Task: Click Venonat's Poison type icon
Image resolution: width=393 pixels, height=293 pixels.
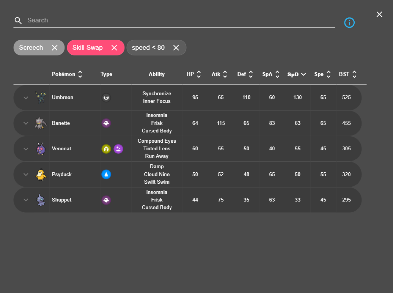Action: pyautogui.click(x=118, y=149)
